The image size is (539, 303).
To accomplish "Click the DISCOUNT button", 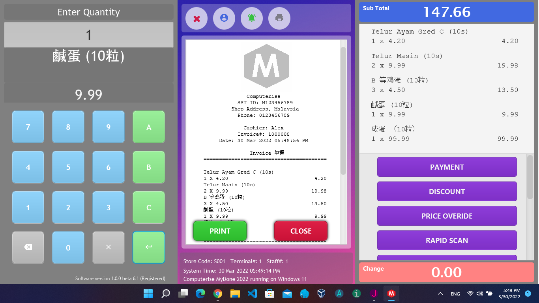I will click(447, 191).
